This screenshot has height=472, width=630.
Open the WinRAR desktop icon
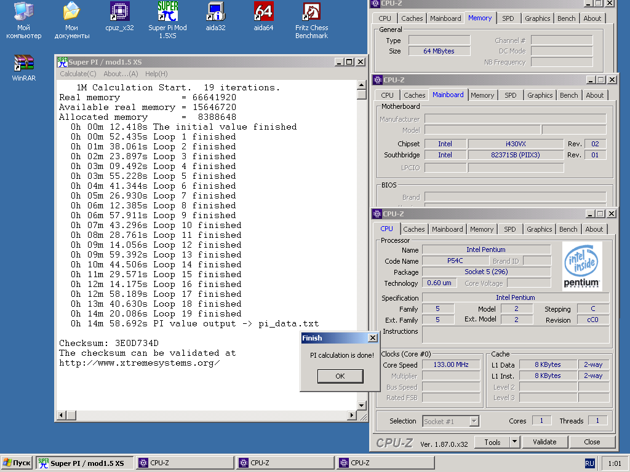(x=24, y=68)
